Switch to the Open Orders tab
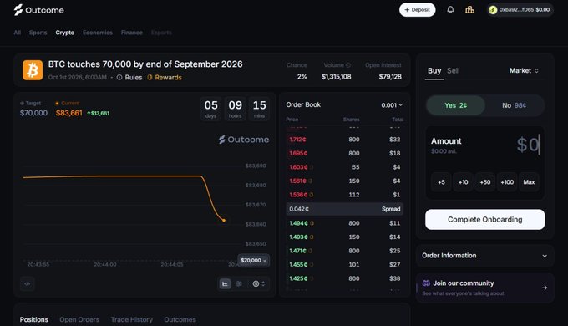 79,320
